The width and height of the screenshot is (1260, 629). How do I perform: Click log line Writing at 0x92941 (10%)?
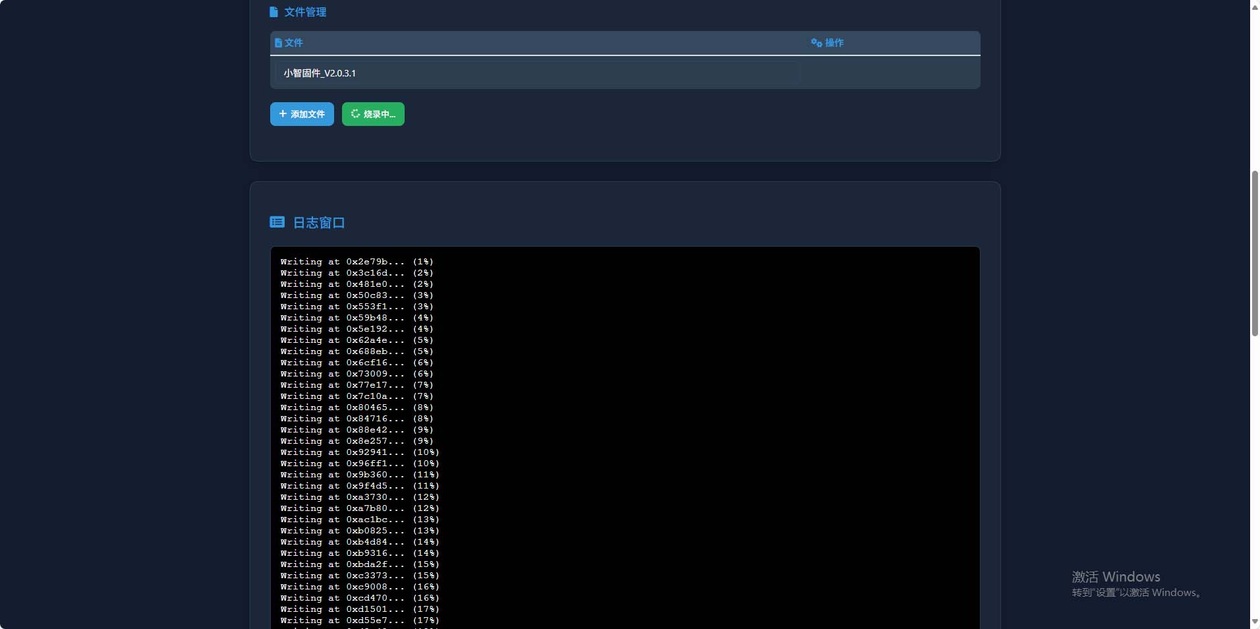click(359, 452)
